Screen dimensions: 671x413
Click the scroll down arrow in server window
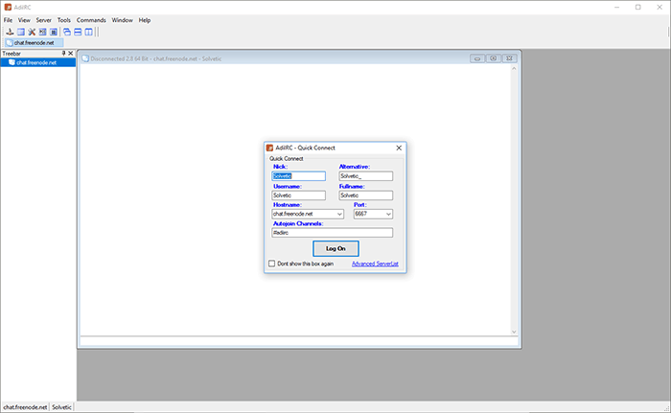[x=514, y=332]
